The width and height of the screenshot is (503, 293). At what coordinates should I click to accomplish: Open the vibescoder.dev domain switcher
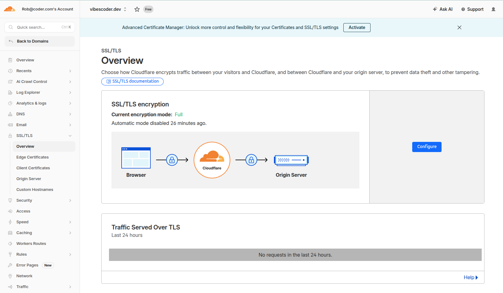(x=108, y=9)
